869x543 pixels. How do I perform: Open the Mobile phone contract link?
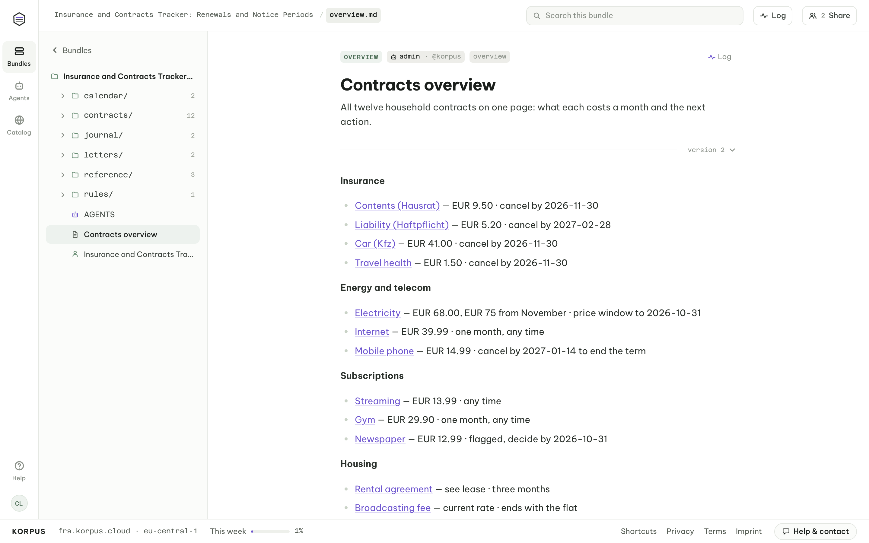point(384,351)
